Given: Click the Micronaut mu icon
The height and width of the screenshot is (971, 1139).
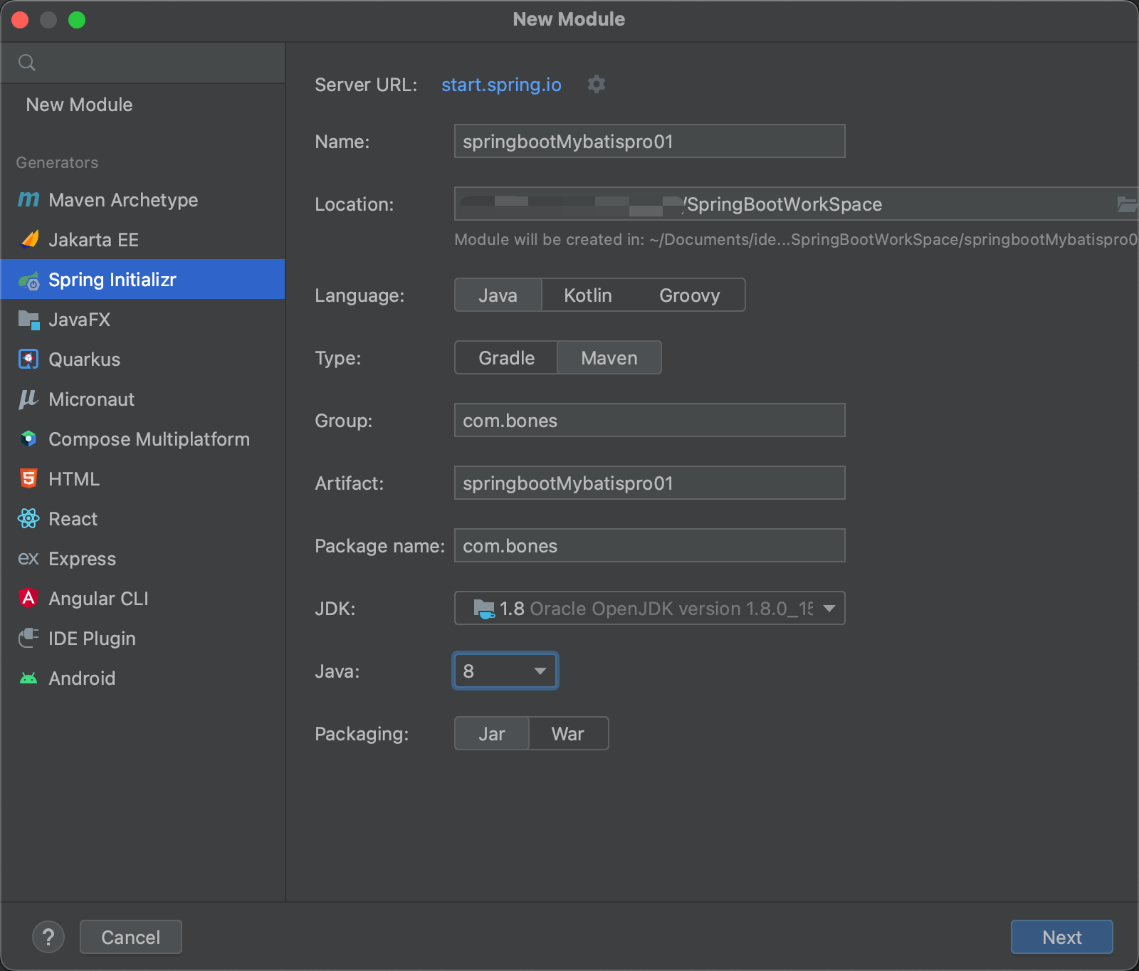Looking at the screenshot, I should 28,399.
